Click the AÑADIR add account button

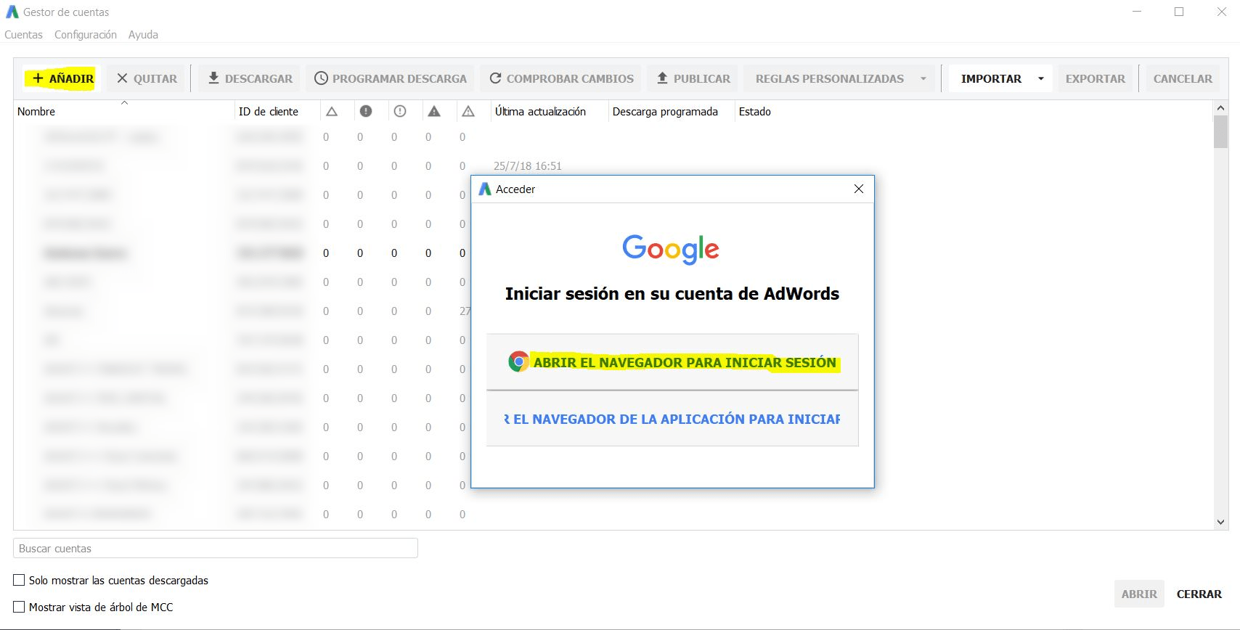tap(62, 78)
